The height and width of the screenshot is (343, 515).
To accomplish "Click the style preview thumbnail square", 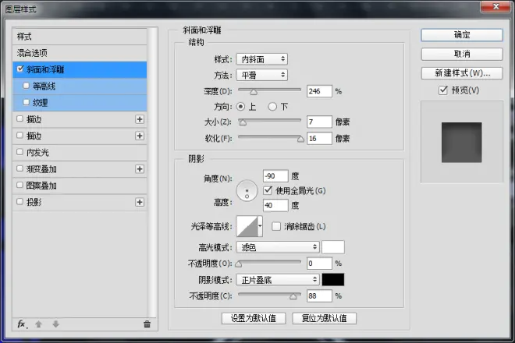I will click(461, 143).
